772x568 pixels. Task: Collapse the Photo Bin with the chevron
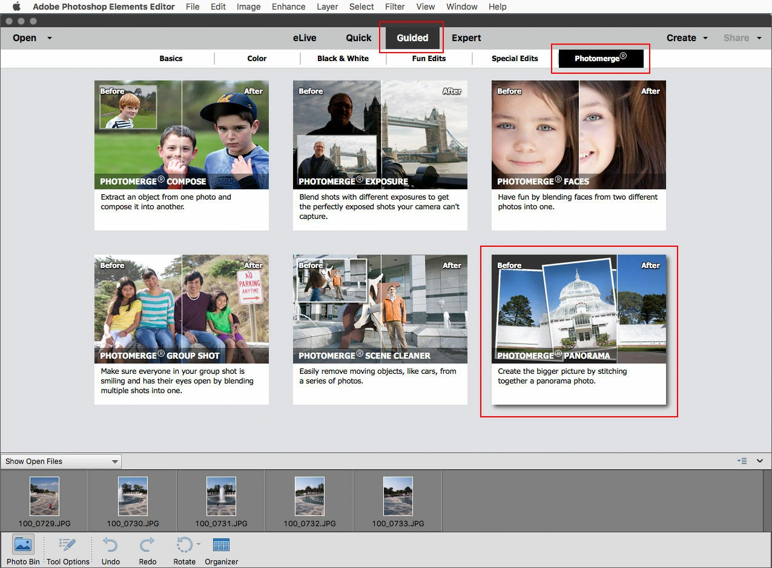(760, 461)
